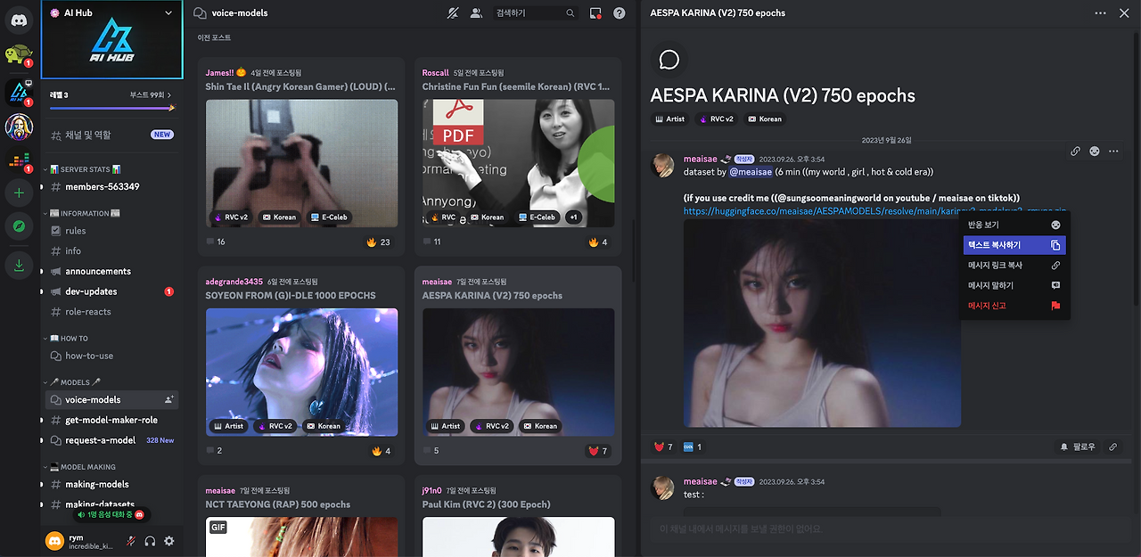Image resolution: width=1141 pixels, height=557 pixels.
Task: Open the Shin Tae Il post thumbnail
Action: (302, 162)
